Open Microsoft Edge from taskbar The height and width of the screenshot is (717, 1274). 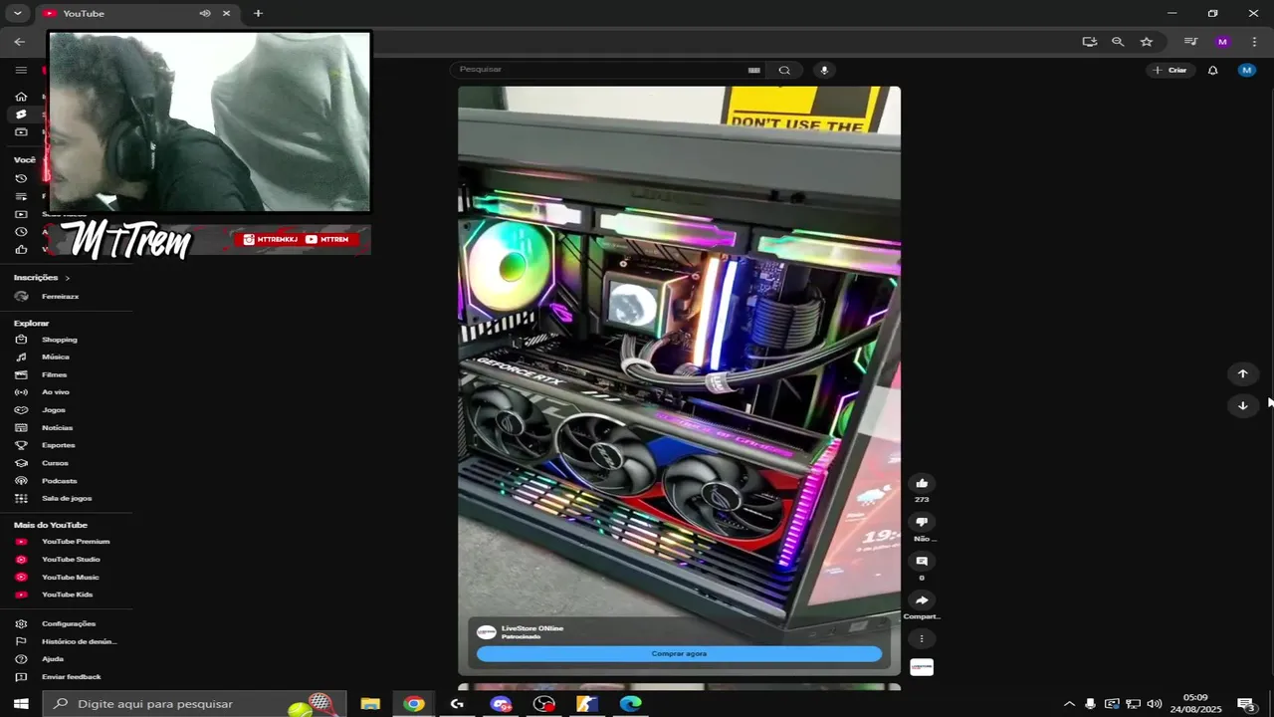(631, 704)
